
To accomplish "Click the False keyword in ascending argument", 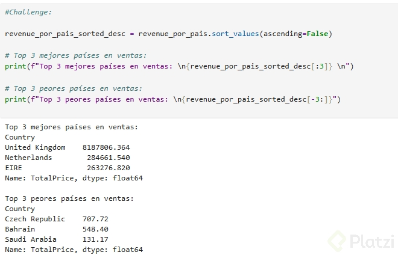I will click(318, 34).
